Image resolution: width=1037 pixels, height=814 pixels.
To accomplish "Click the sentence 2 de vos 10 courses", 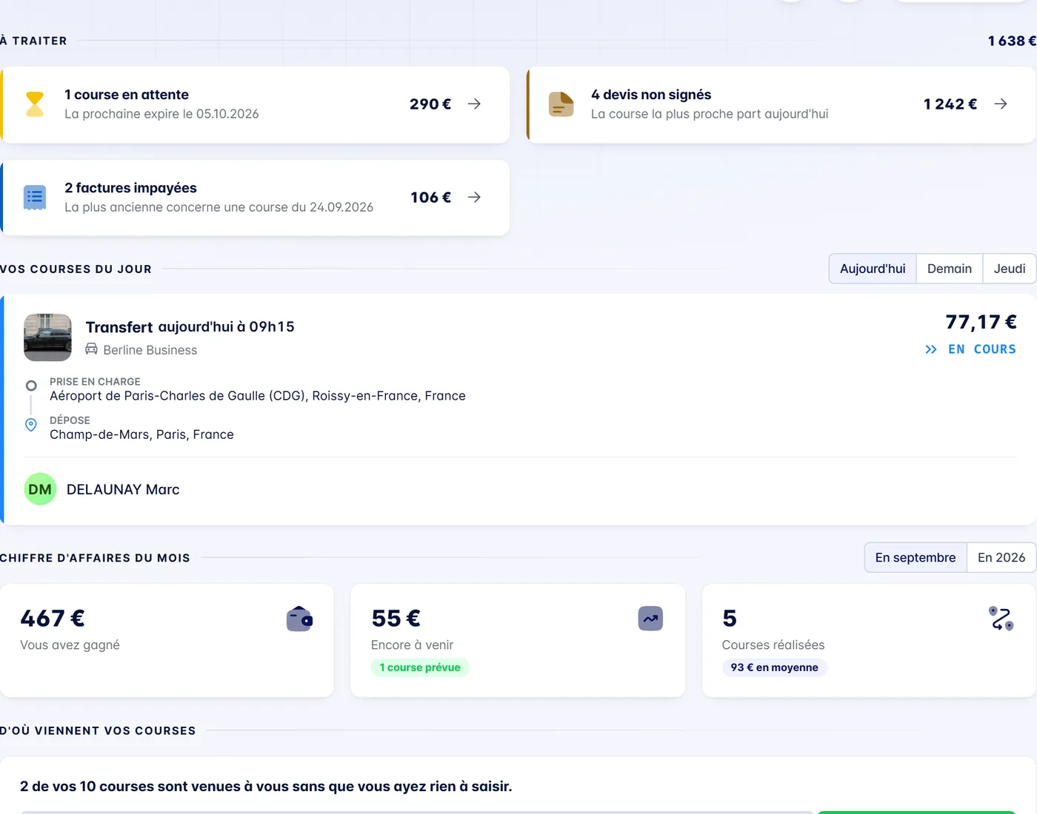I will (266, 786).
